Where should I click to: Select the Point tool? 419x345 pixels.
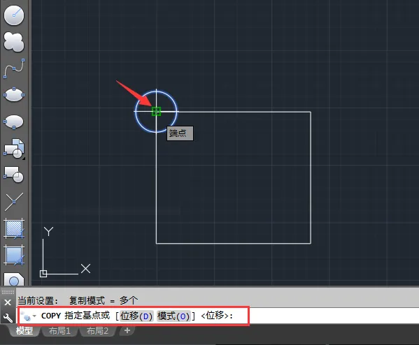(14, 201)
